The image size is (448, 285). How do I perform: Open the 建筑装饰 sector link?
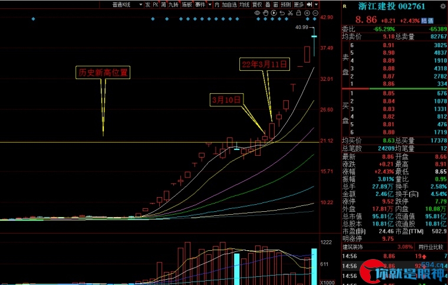point(353,247)
